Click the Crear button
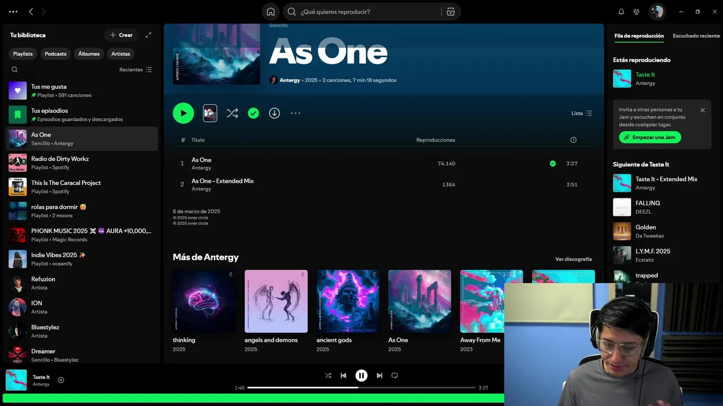This screenshot has height=406, width=723. (121, 35)
